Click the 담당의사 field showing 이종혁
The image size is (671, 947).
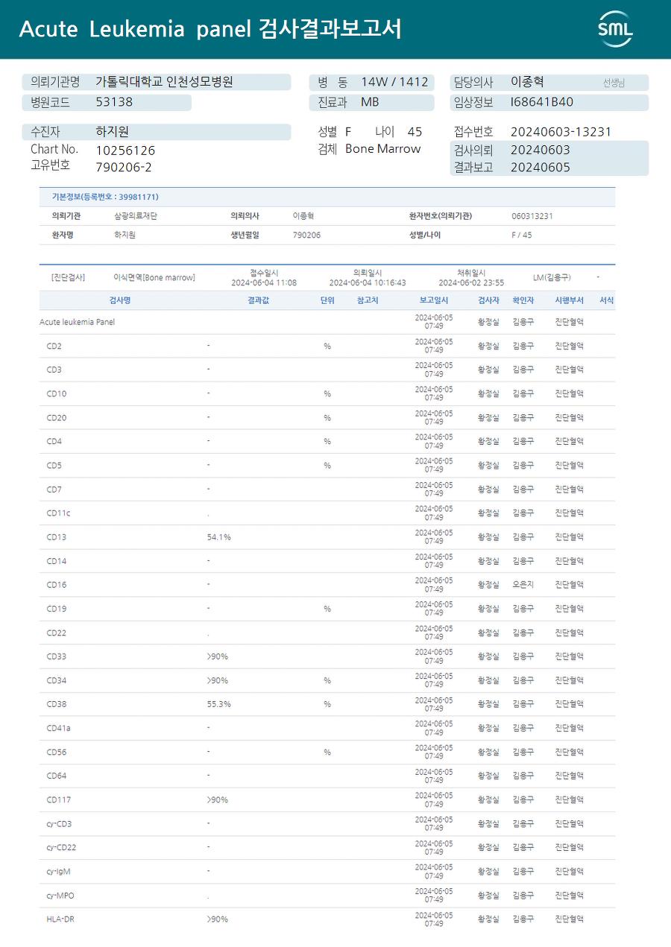527,82
